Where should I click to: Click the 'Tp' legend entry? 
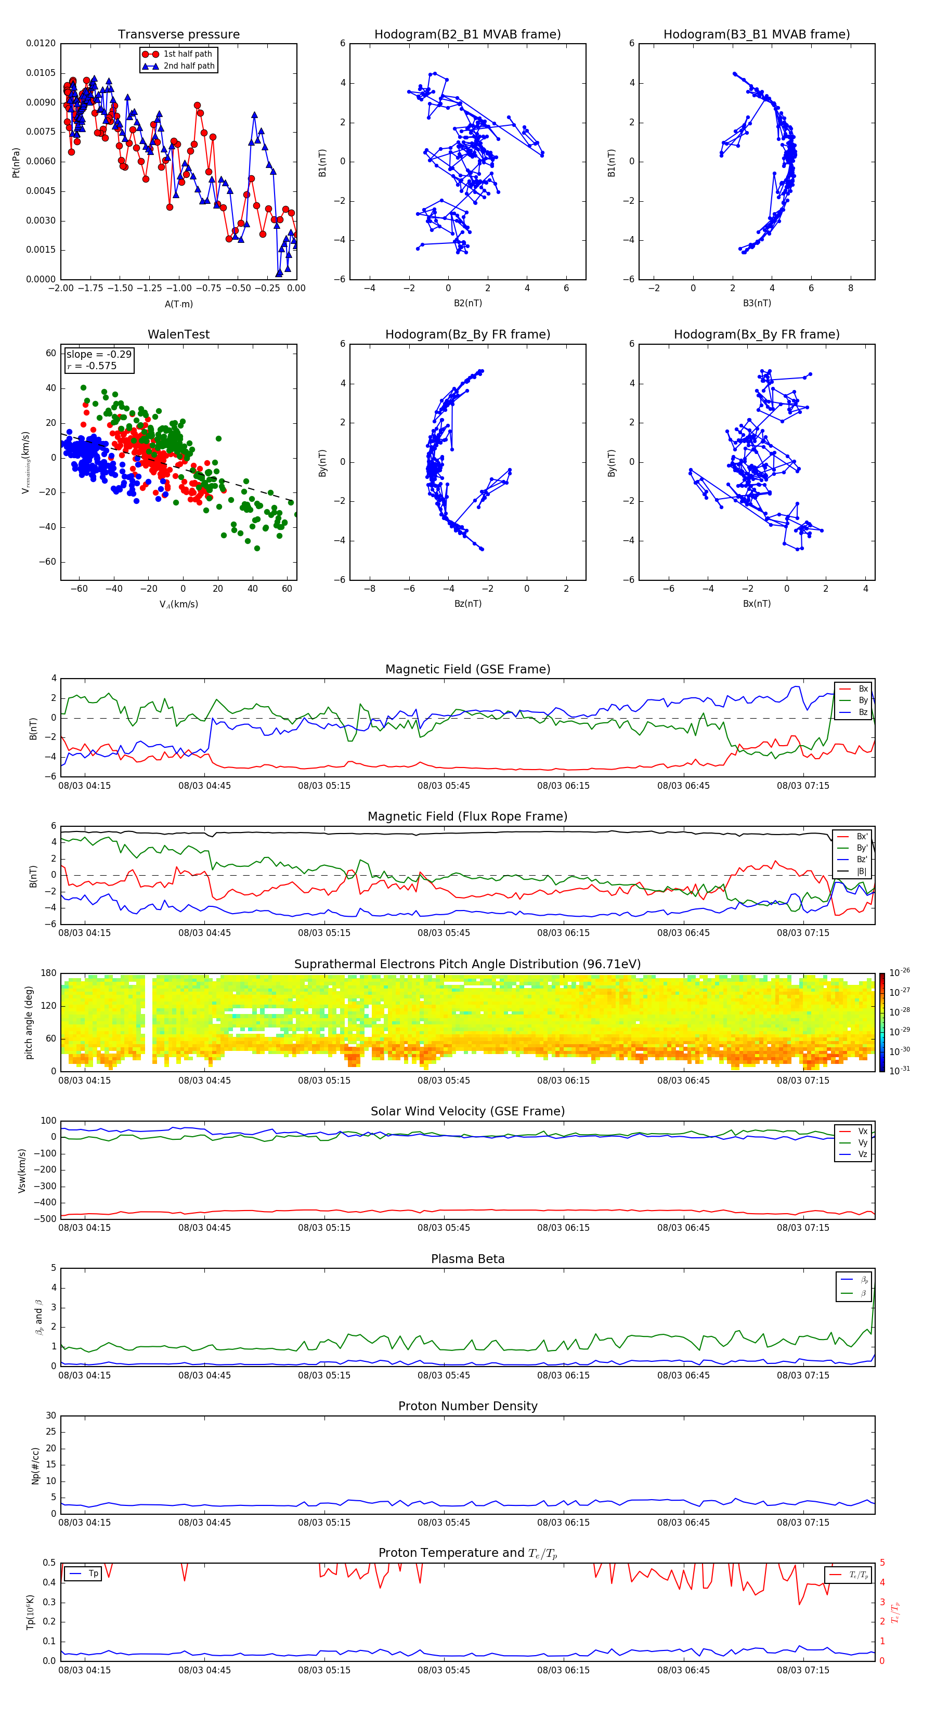pyautogui.click(x=83, y=1574)
